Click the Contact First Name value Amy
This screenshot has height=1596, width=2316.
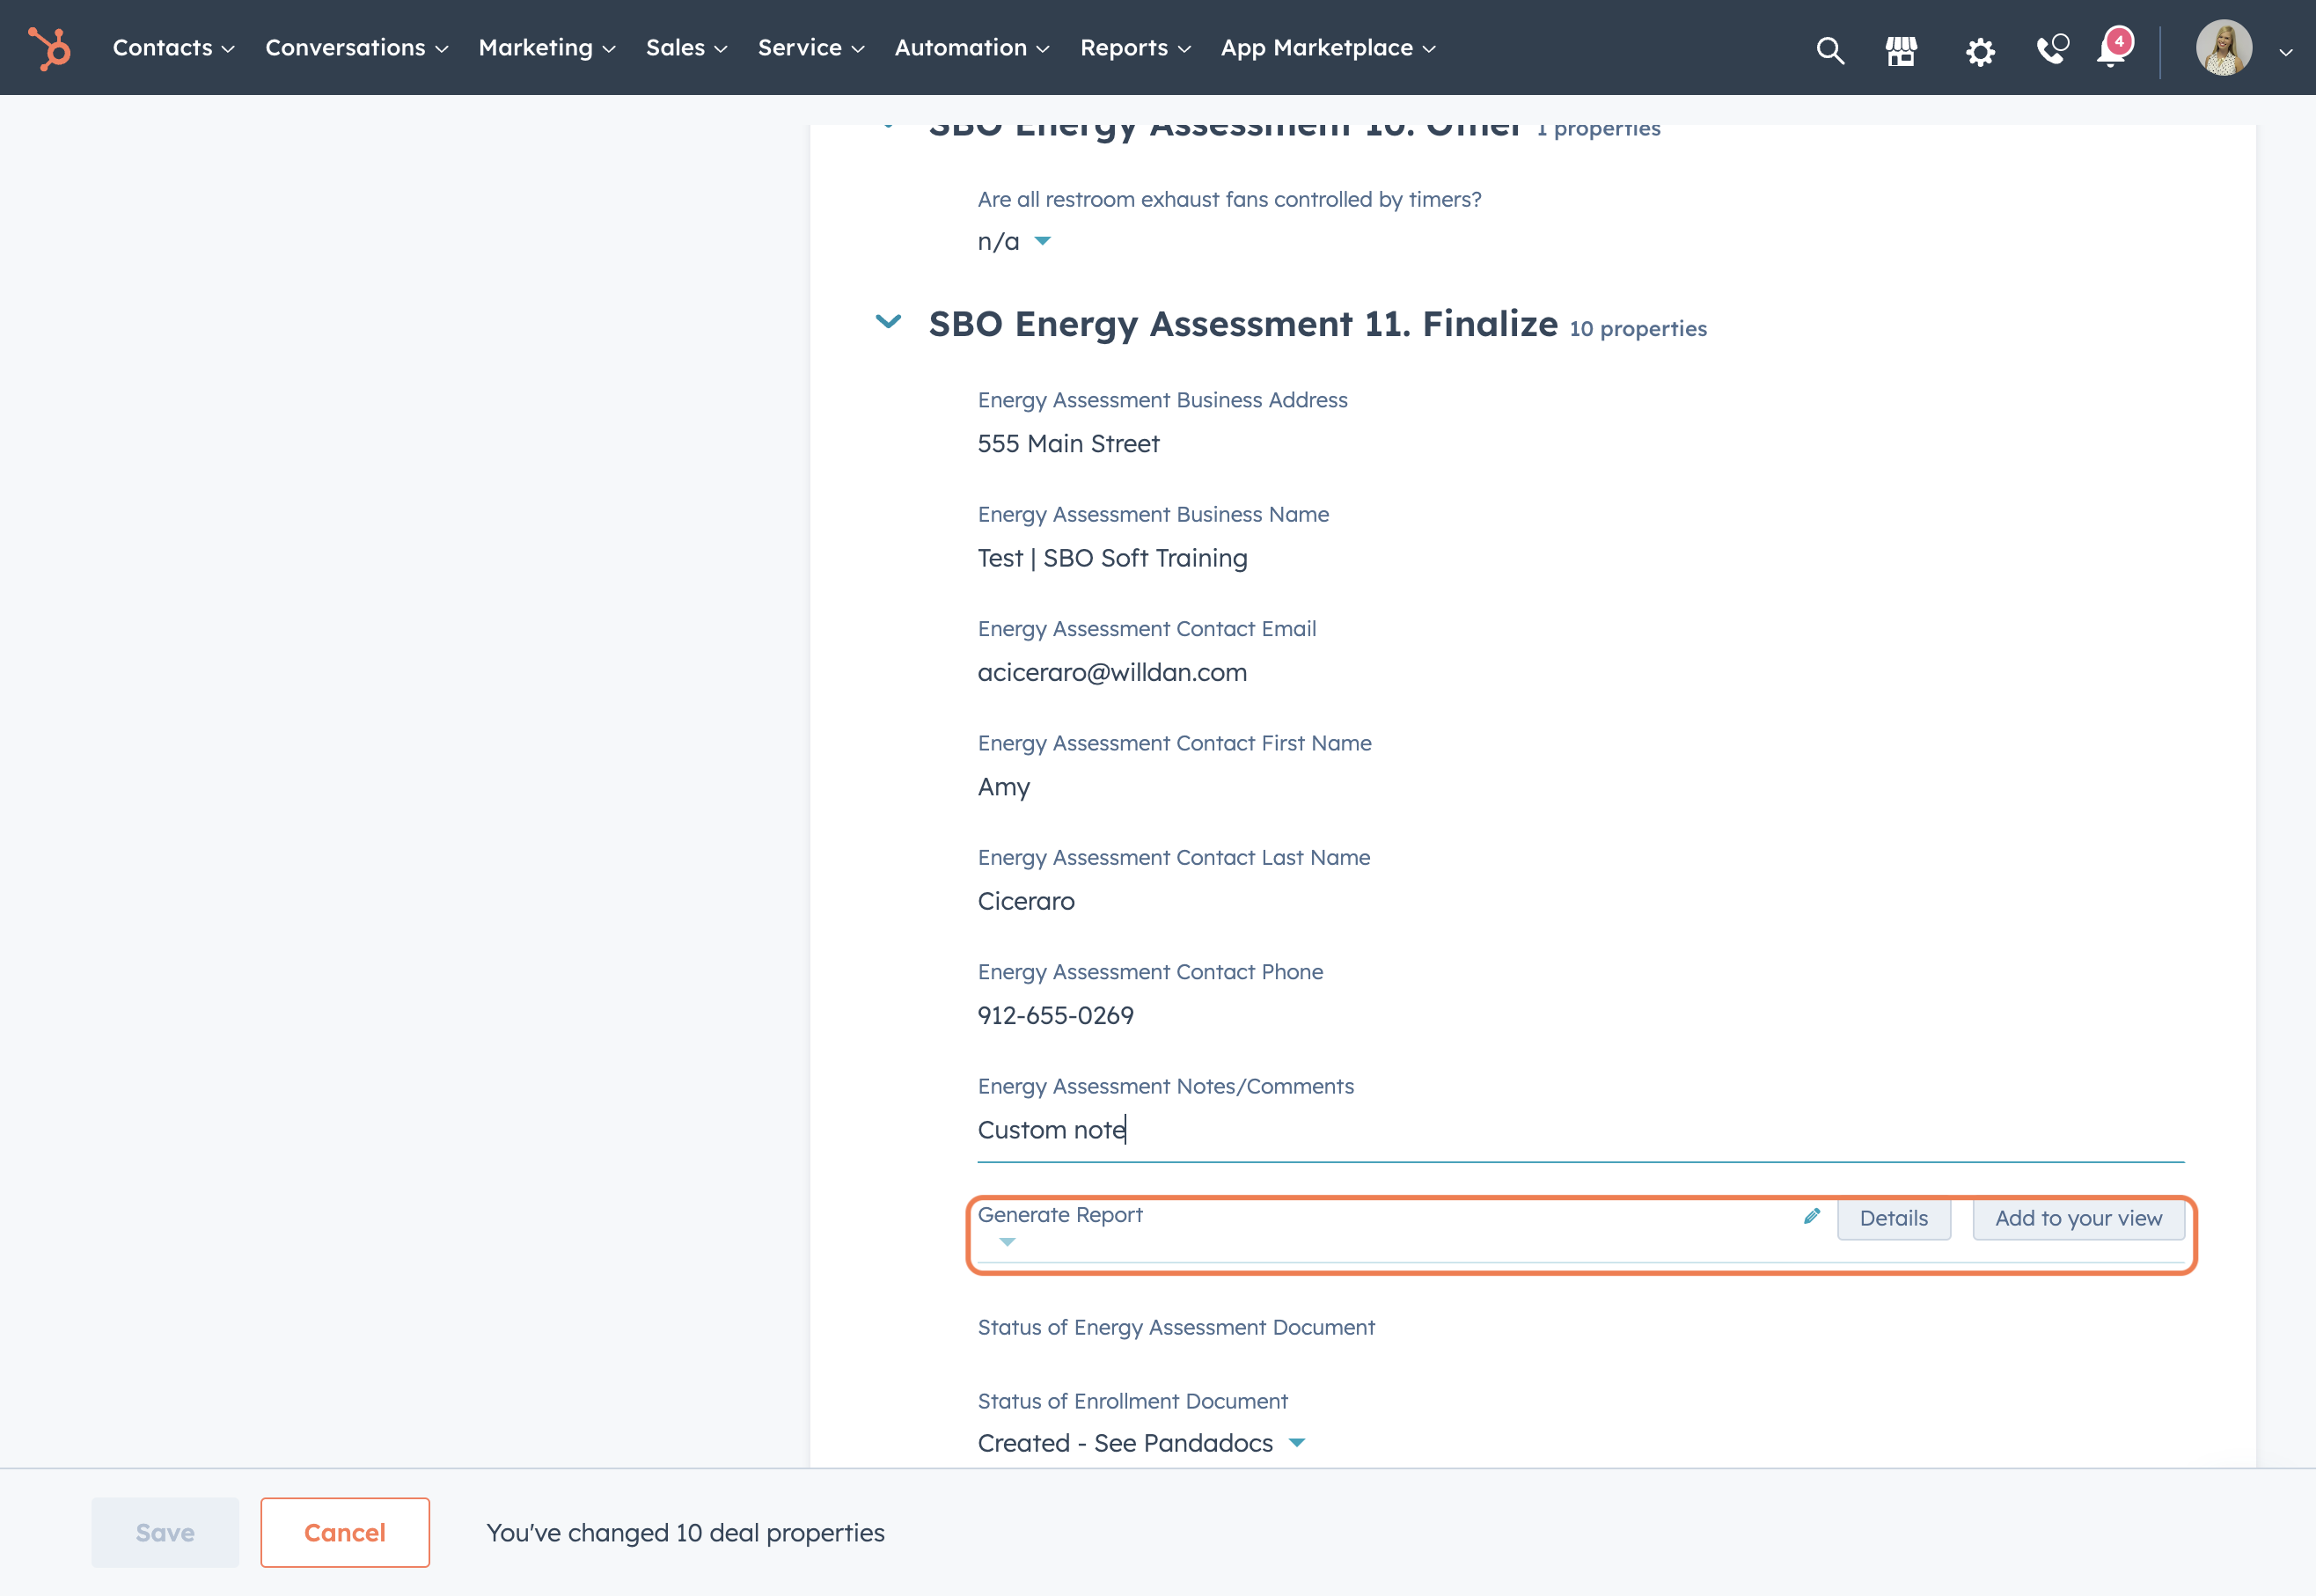click(1003, 787)
